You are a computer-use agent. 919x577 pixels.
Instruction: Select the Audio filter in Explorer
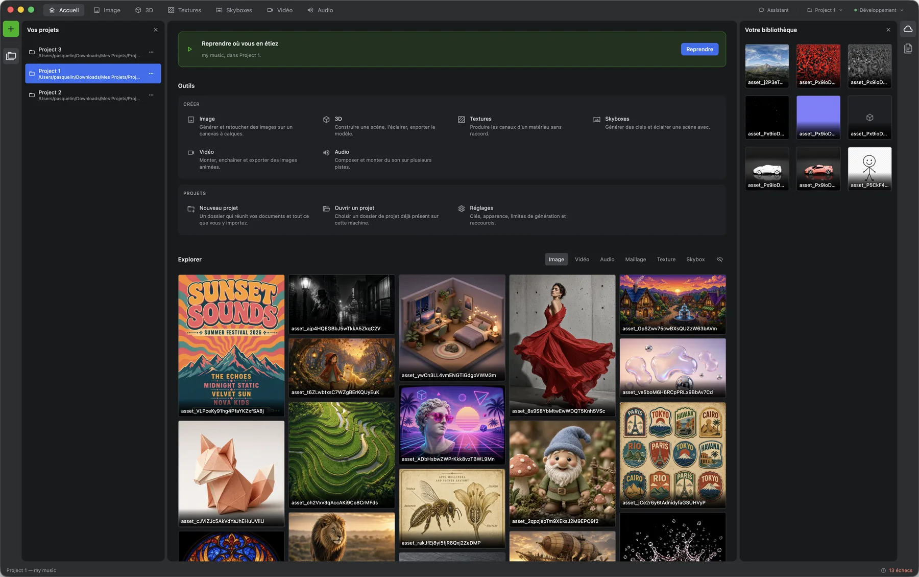[607, 259]
